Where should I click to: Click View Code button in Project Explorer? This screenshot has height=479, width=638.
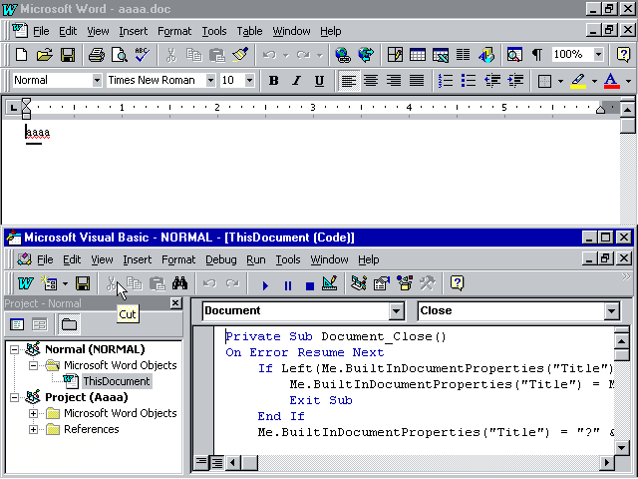17,324
